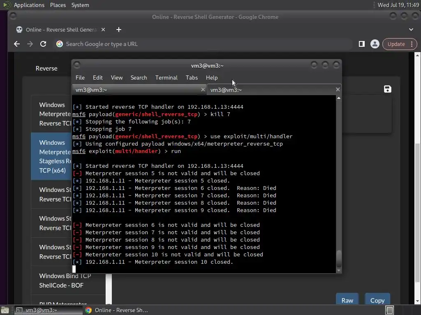
Task: Open terminal Search menu
Action: click(x=139, y=78)
